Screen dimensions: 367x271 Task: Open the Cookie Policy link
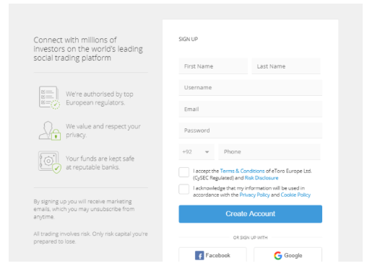click(295, 195)
